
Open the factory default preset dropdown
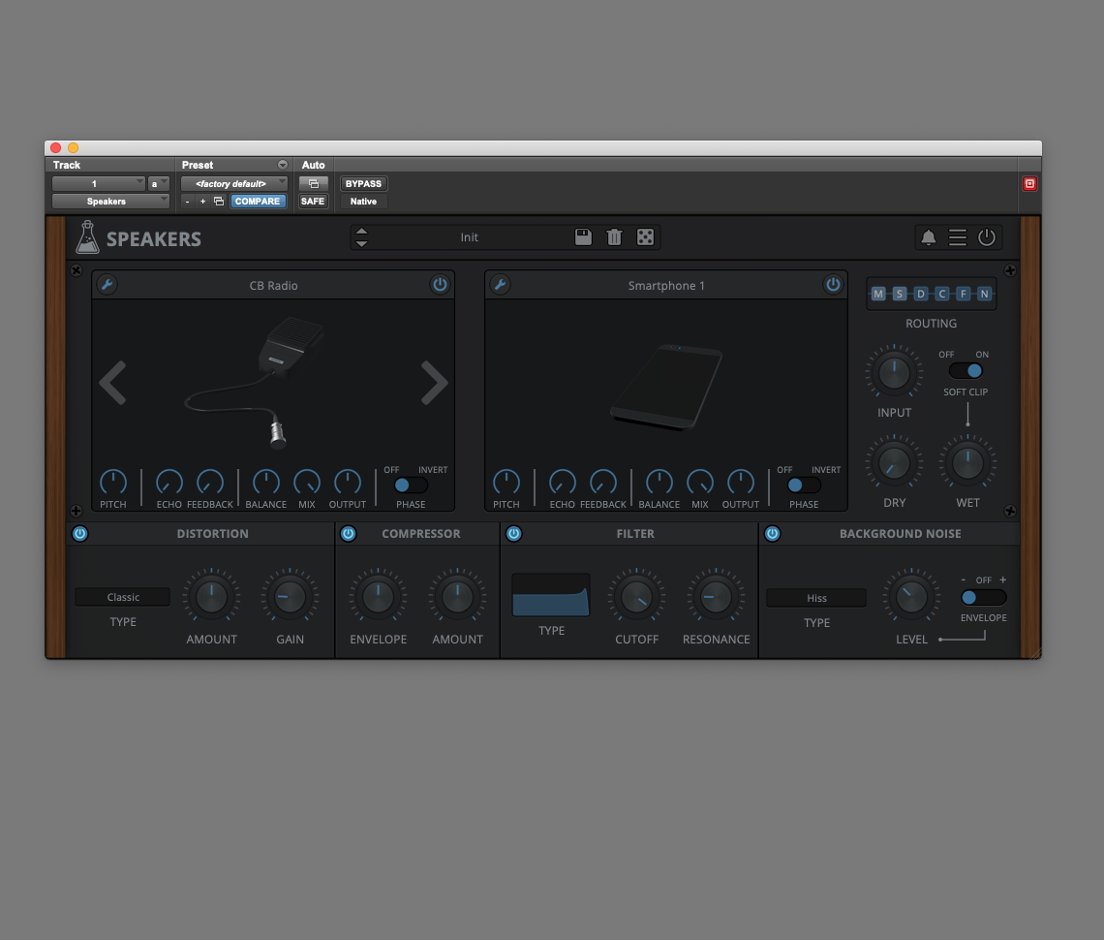[232, 183]
